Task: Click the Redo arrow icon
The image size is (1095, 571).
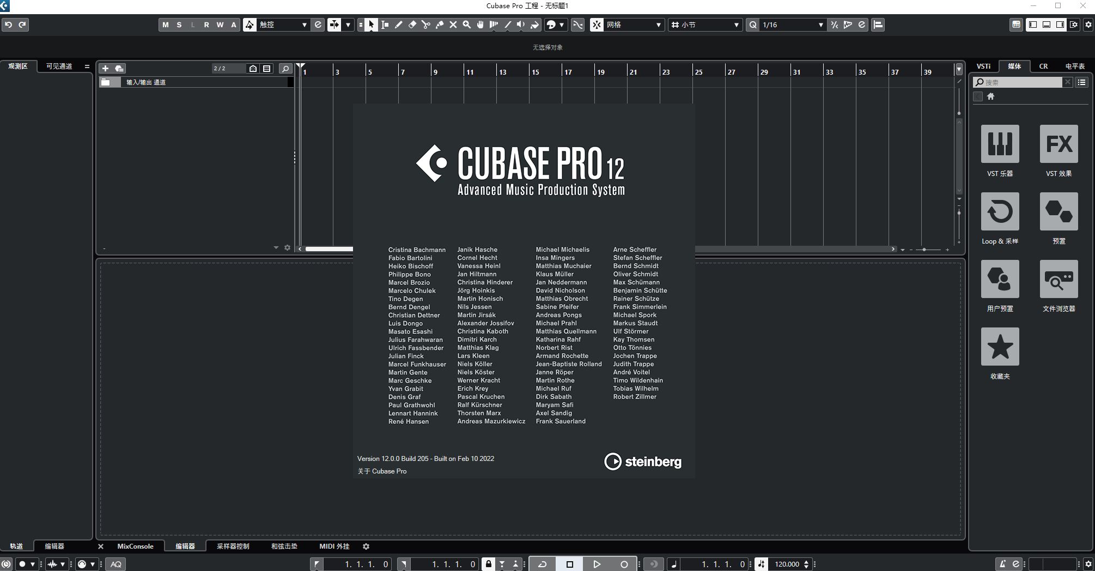Action: (x=22, y=25)
